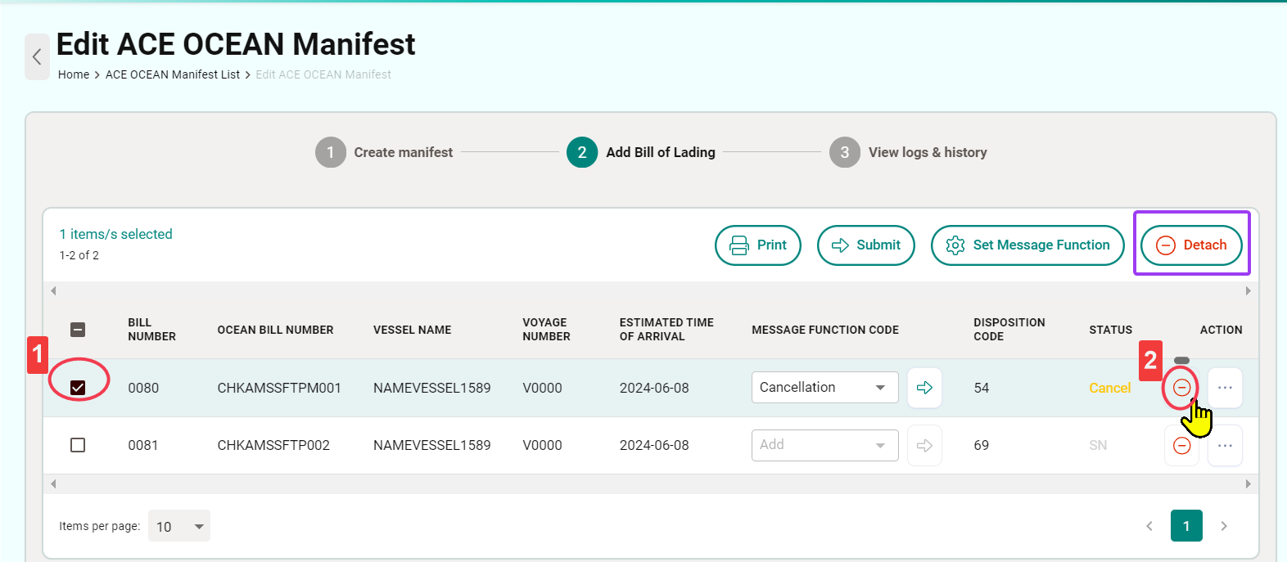Click the Set Message Function button
The height and width of the screenshot is (562, 1287).
coord(1027,245)
